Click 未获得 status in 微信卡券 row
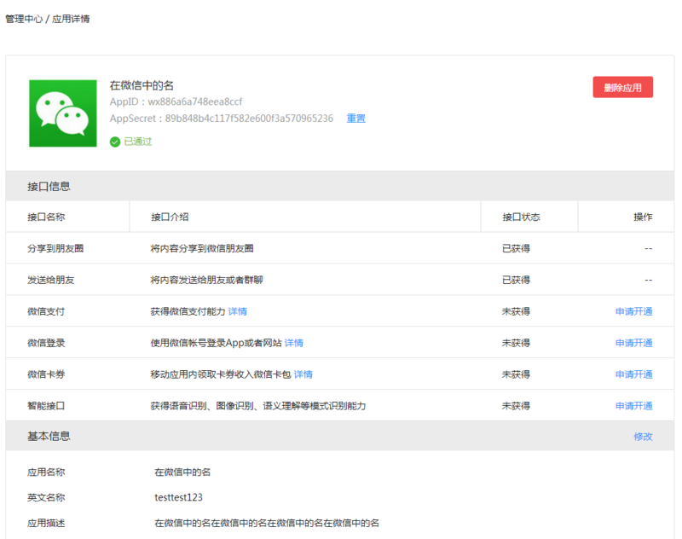682x539 pixels. click(x=517, y=374)
